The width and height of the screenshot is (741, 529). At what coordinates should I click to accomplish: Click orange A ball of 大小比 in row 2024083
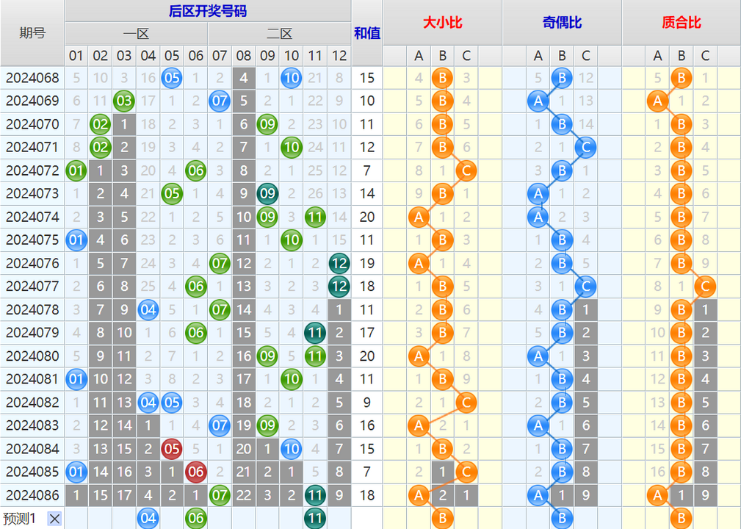[x=418, y=425]
